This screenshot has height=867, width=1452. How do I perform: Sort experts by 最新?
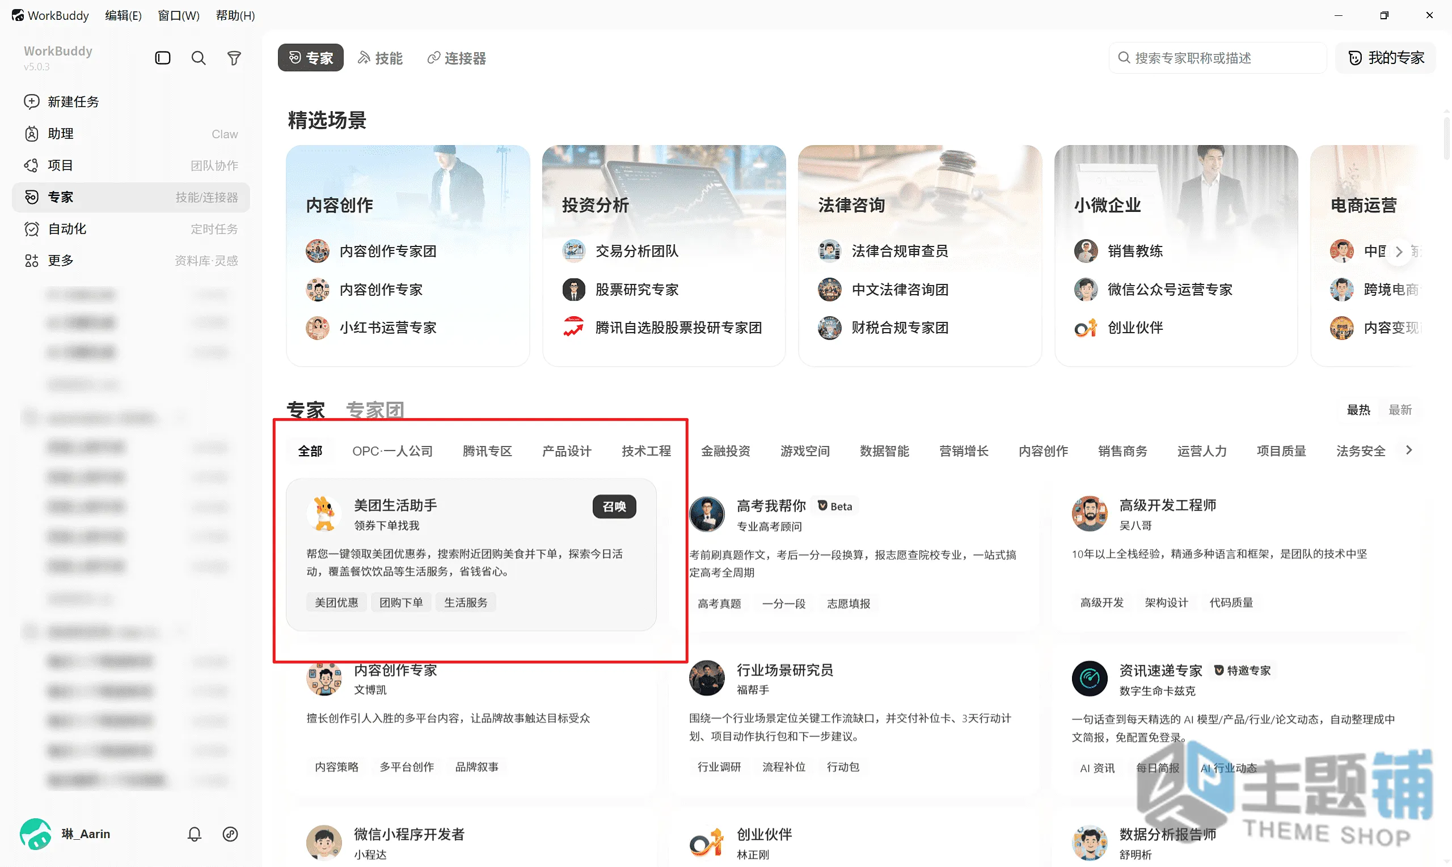pos(1400,410)
